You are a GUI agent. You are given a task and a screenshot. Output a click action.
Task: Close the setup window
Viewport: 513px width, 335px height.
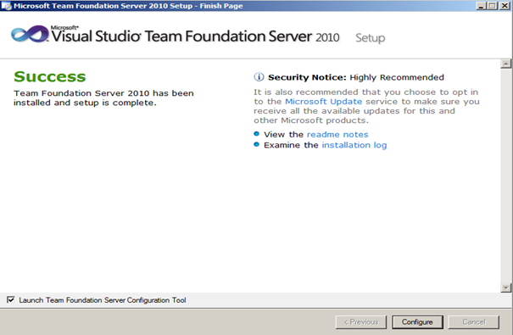click(x=505, y=6)
